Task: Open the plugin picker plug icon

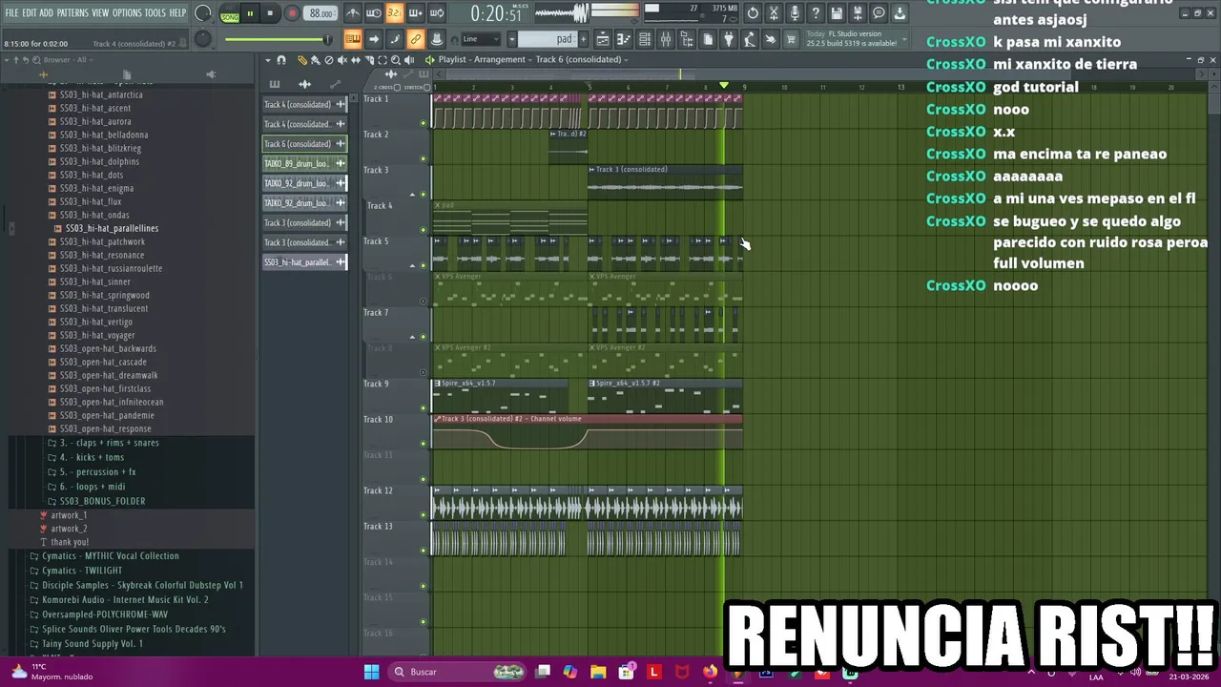Action: click(729, 39)
